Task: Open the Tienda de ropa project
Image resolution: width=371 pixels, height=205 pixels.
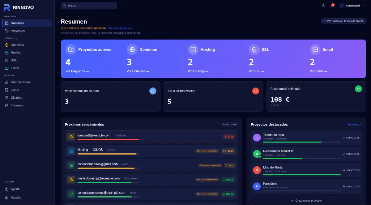Action: click(306, 138)
